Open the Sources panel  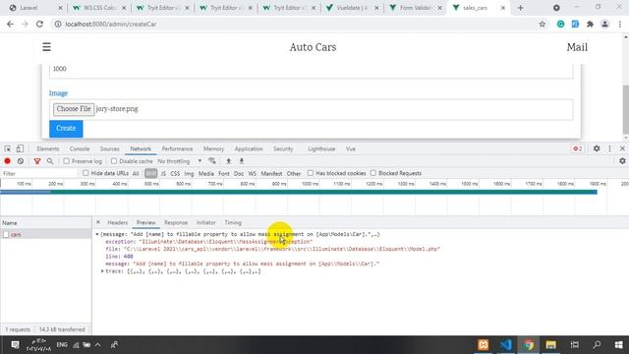coord(109,148)
